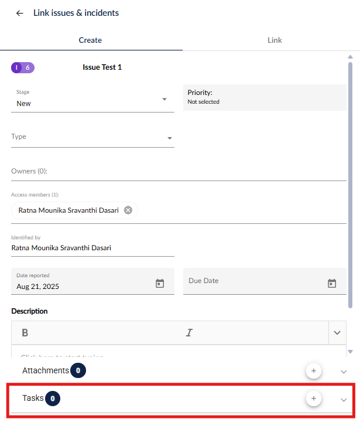Image resolution: width=360 pixels, height=446 pixels.
Task: Expand more Description formatting options chevron
Action: pyautogui.click(x=337, y=333)
